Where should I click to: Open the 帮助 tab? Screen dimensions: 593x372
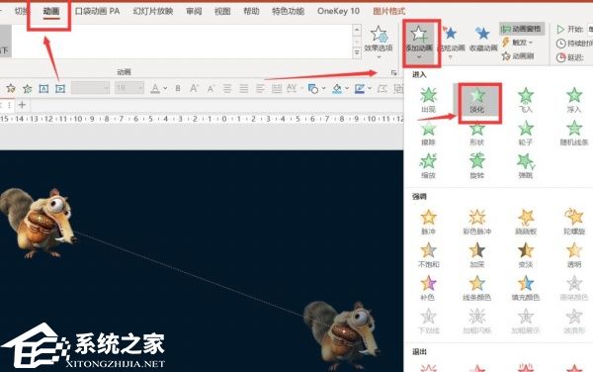click(251, 11)
